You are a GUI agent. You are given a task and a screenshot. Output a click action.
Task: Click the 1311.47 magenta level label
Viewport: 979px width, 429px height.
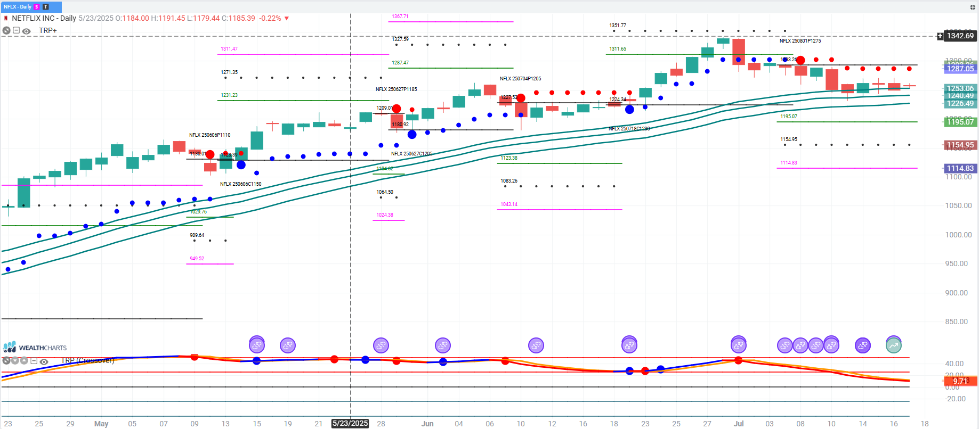pyautogui.click(x=229, y=49)
